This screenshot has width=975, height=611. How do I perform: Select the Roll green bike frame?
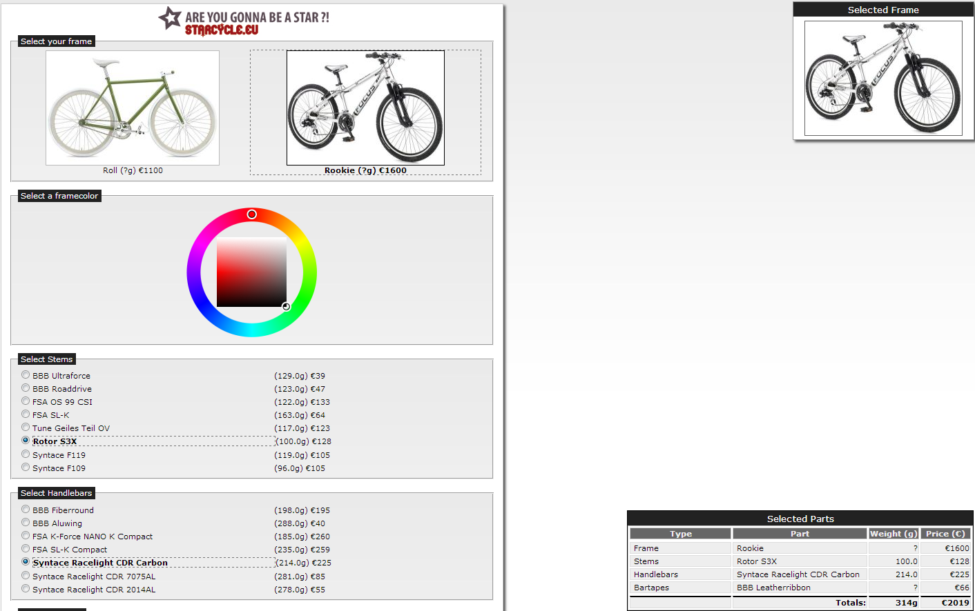pos(133,108)
